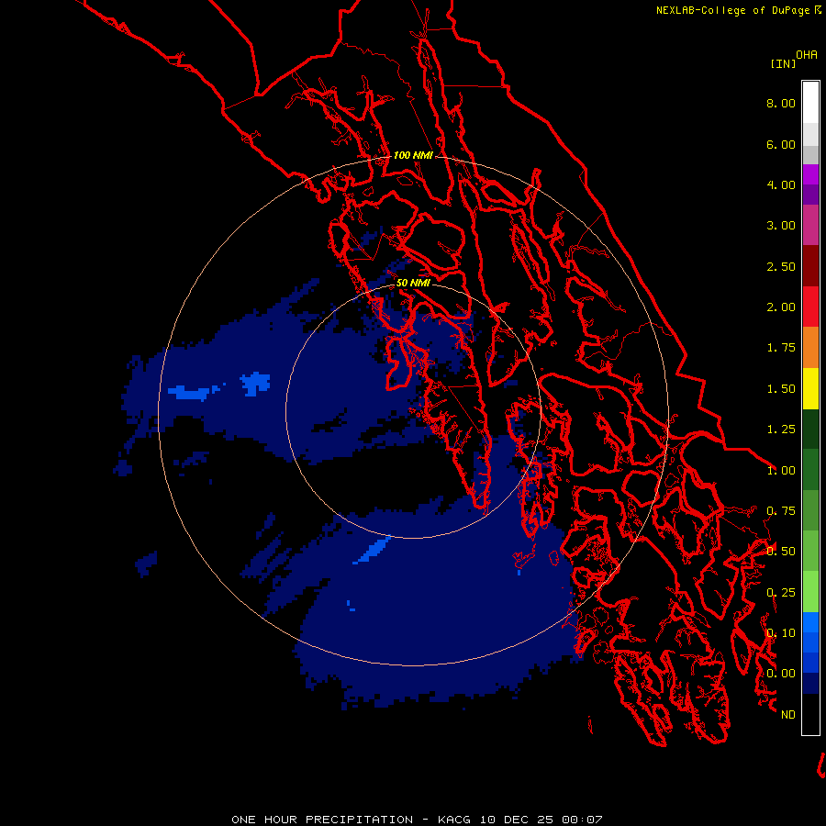Image resolution: width=826 pixels, height=826 pixels.
Task: Choose the orange 1.75 legend swatch
Action: pos(810,347)
